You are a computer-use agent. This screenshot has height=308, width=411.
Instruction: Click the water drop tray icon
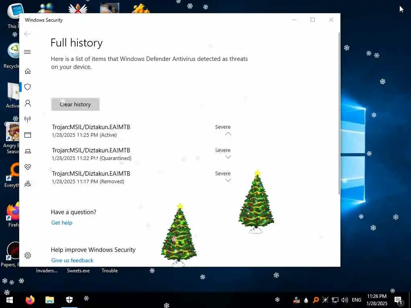[306, 300]
